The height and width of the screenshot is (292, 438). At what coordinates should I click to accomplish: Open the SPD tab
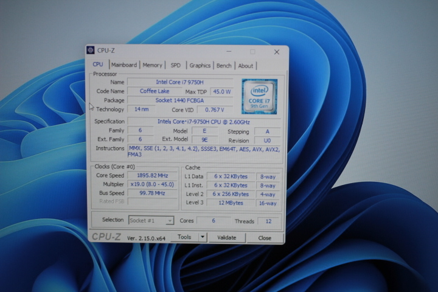click(x=175, y=65)
